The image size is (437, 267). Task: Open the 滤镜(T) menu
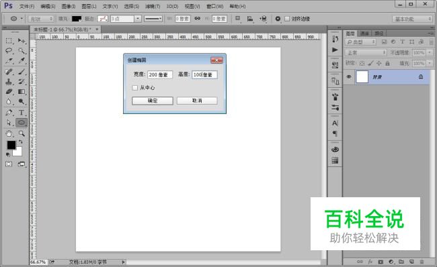pos(153,6)
